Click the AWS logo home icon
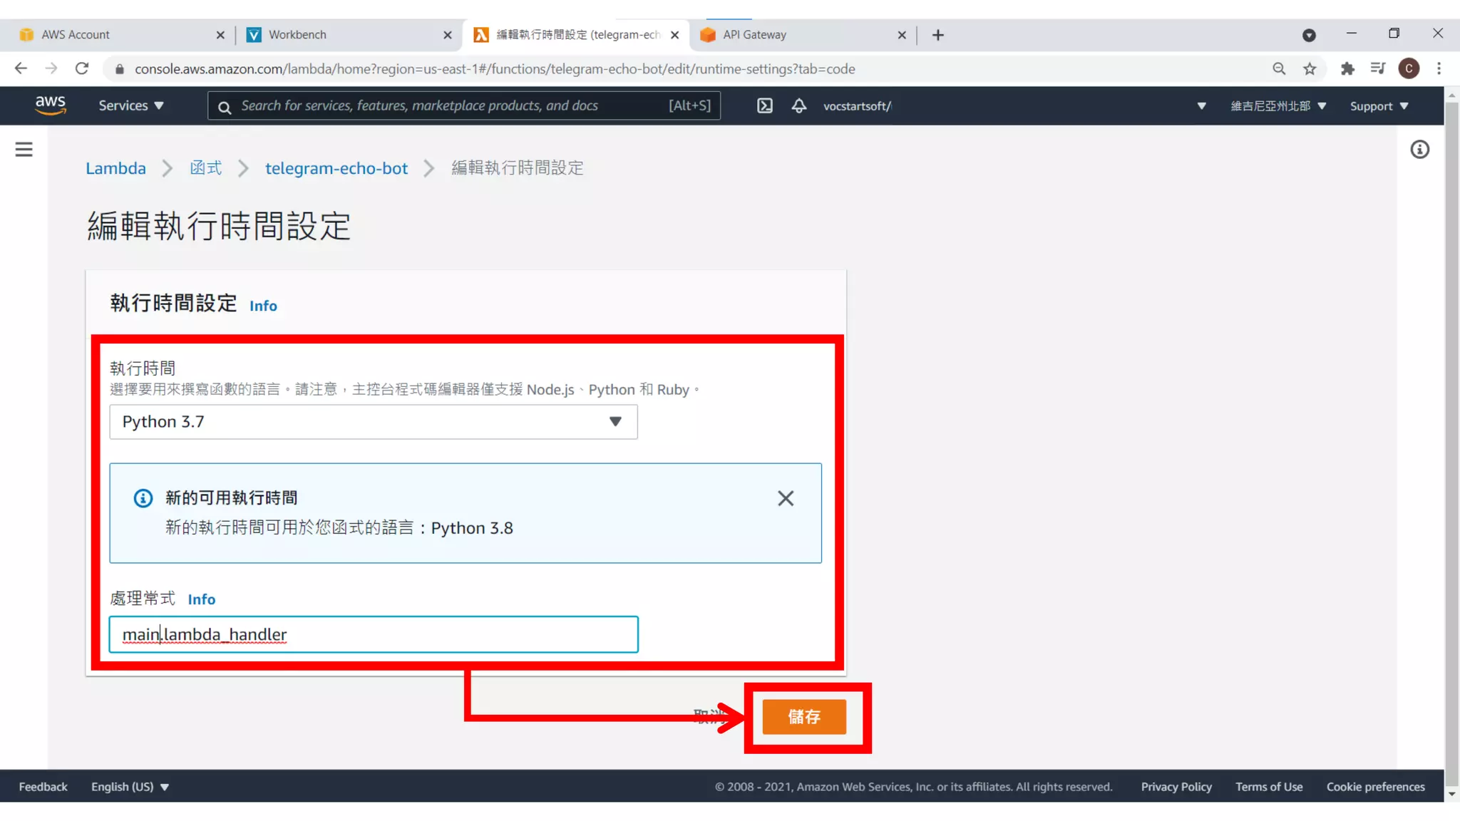Viewport: 1460px width, 821px height. (51, 105)
